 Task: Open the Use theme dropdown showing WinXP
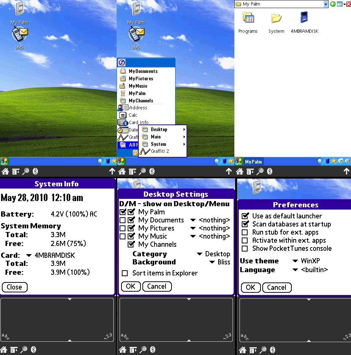(x=306, y=261)
